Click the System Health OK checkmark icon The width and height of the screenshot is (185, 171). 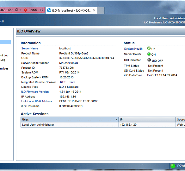click(x=149, y=48)
